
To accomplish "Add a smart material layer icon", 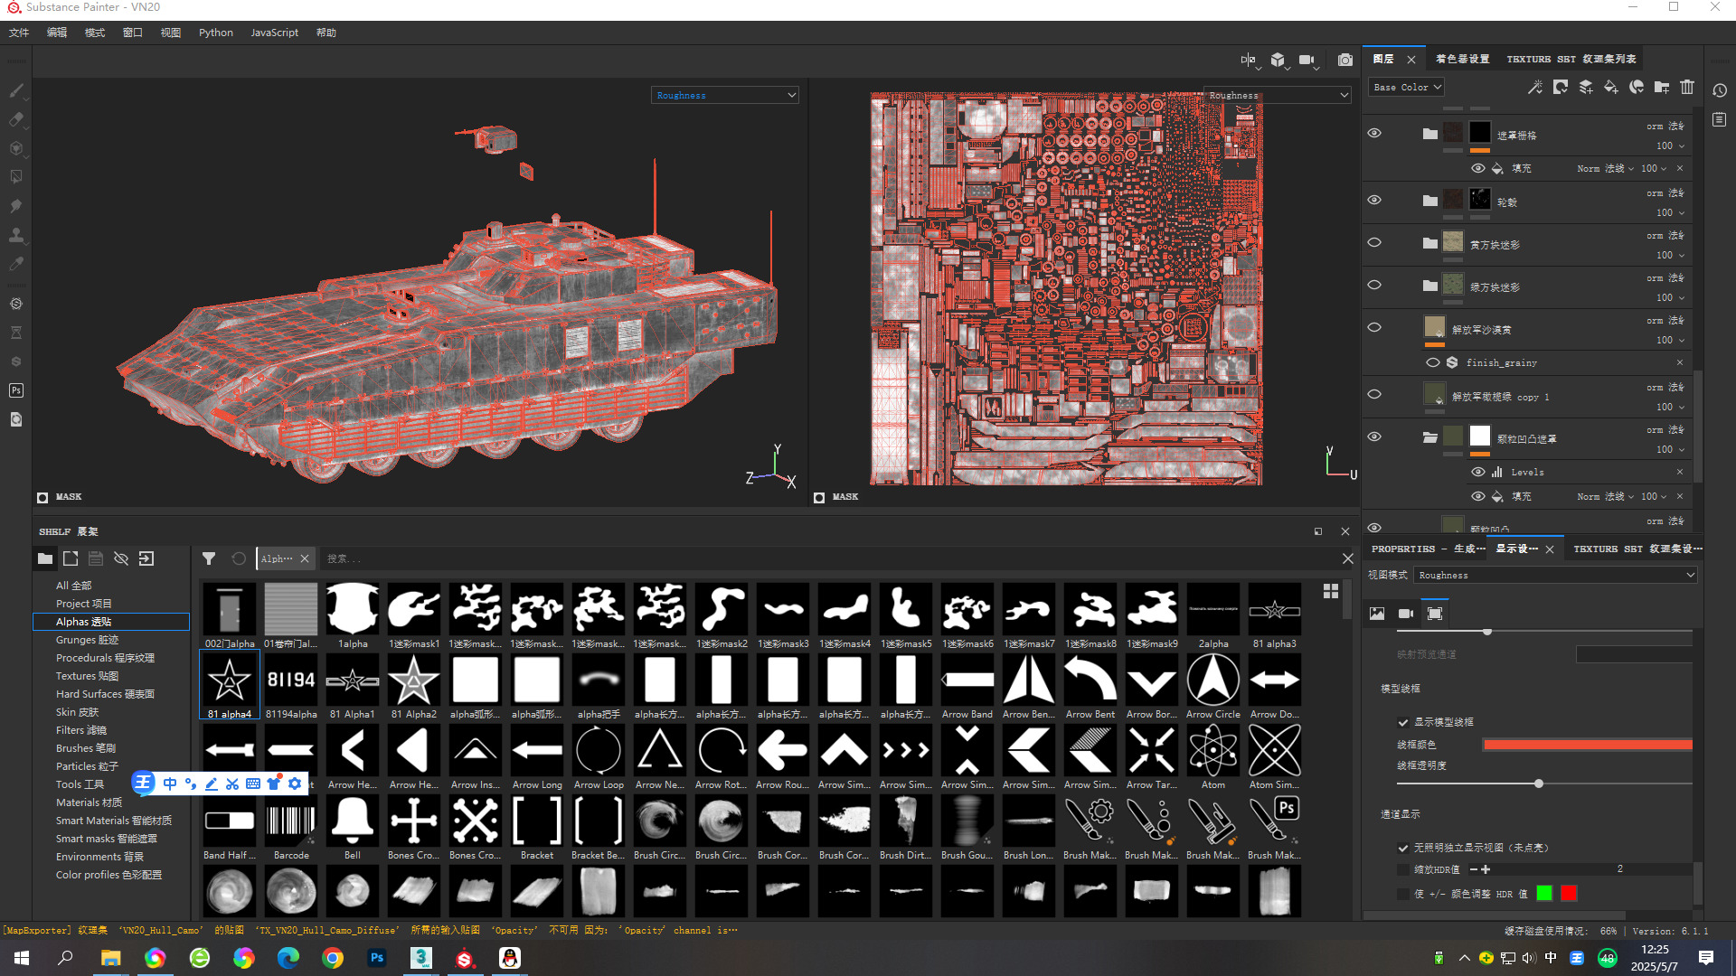I will 1637,88.
